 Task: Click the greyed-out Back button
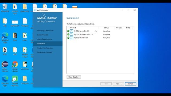tap(106, 84)
